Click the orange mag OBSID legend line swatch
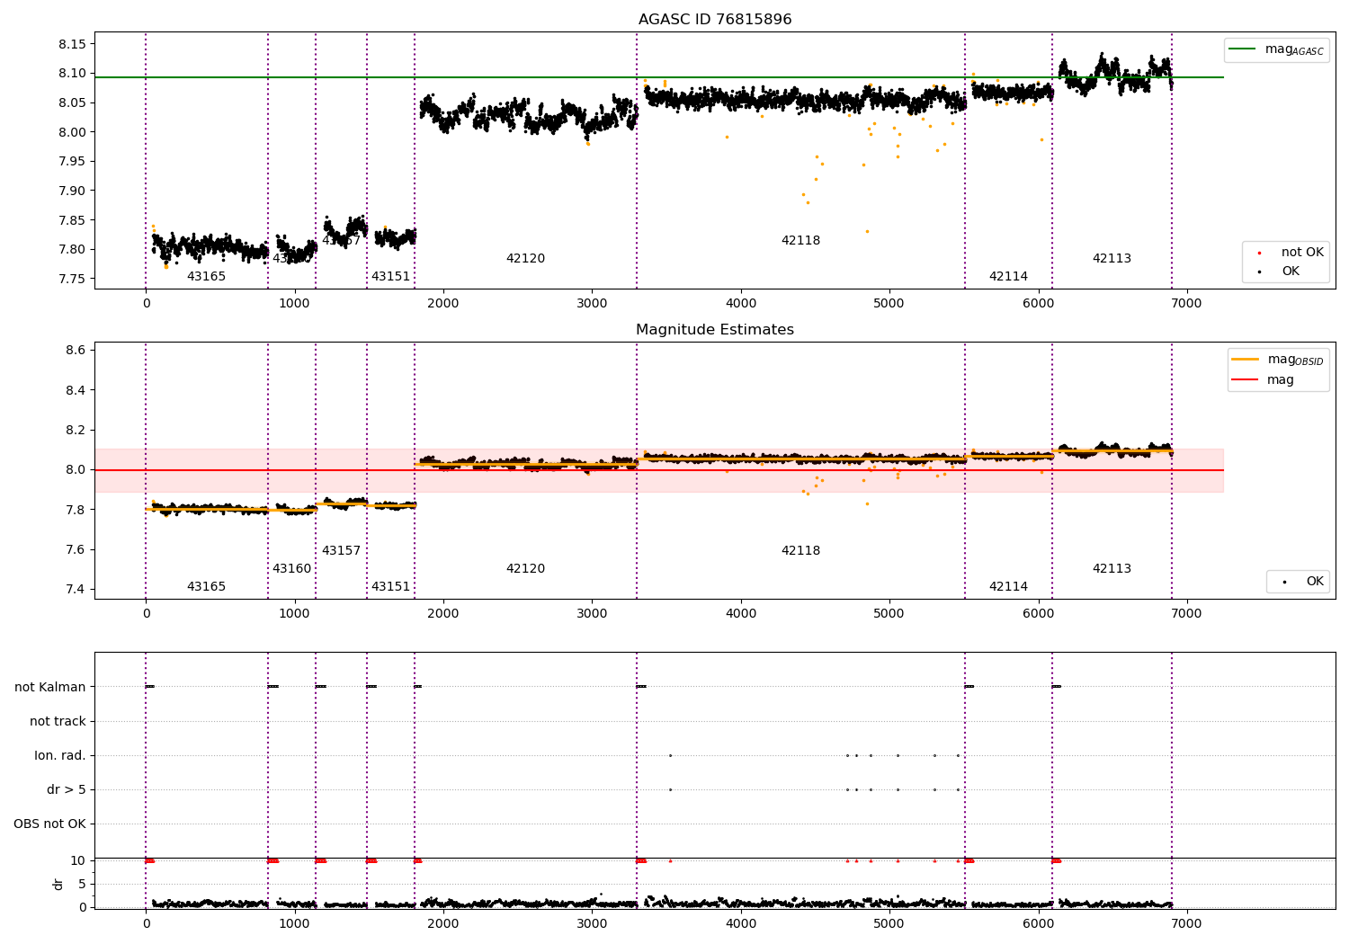Image resolution: width=1349 pixels, height=944 pixels. 1245,360
